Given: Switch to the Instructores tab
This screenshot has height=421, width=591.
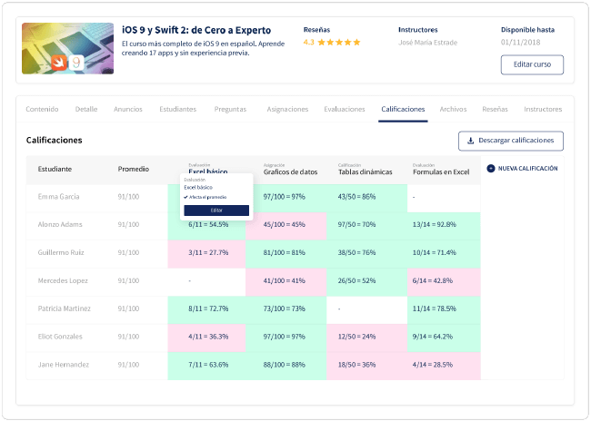Looking at the screenshot, I should (543, 109).
